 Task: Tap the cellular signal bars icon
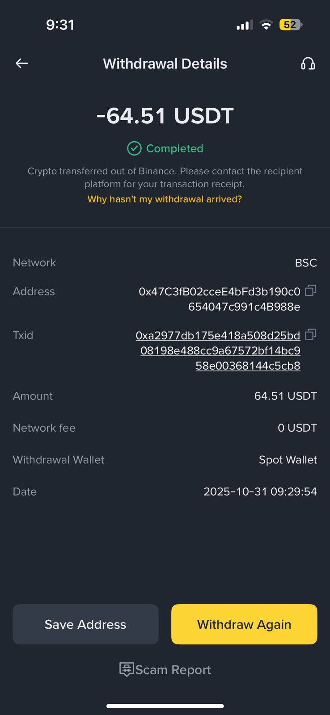click(244, 25)
